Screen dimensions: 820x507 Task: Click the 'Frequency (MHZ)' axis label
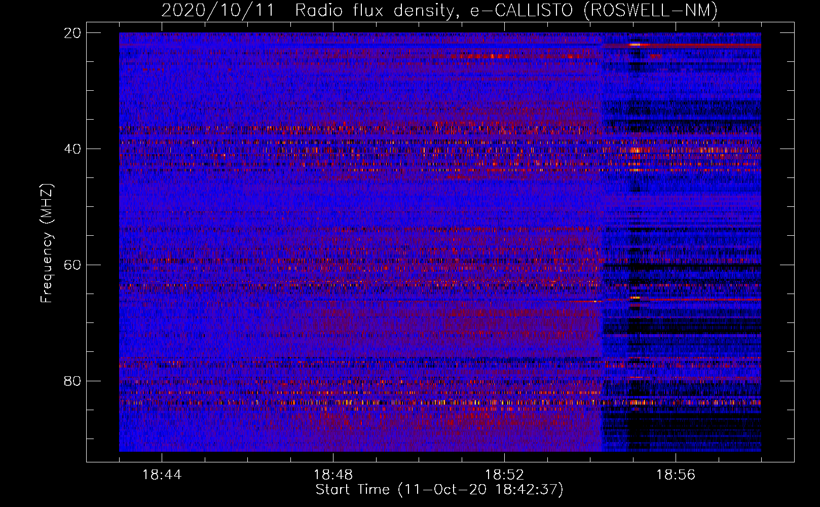click(x=47, y=243)
